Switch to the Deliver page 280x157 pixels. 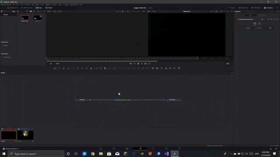tap(179, 149)
